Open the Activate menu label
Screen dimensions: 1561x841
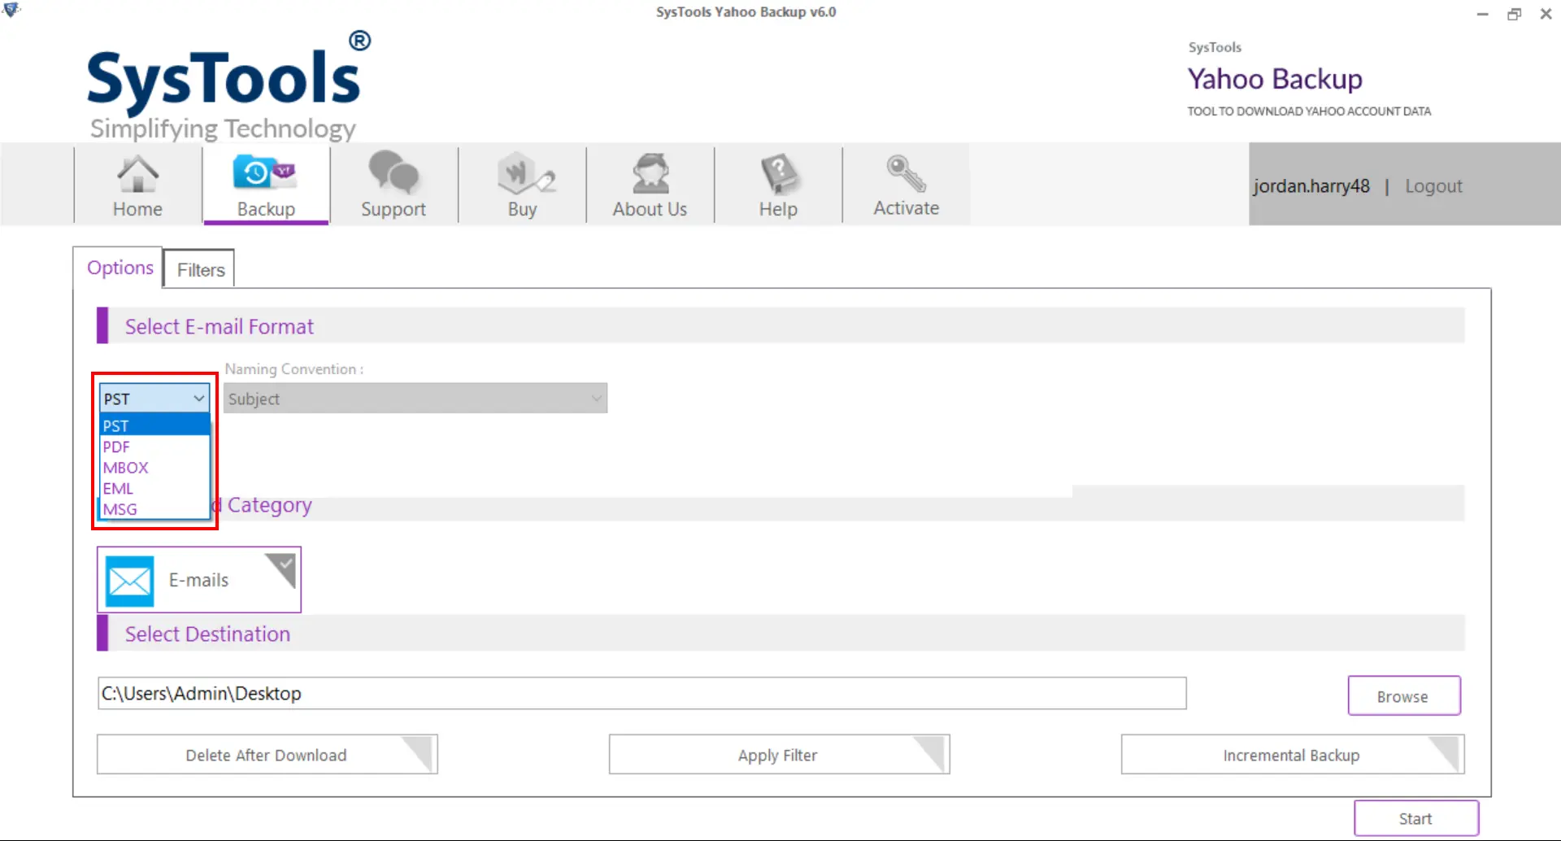pos(906,208)
